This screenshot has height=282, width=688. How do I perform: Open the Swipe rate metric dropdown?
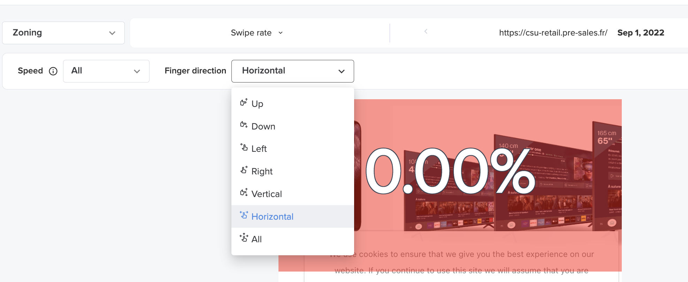[x=257, y=33]
